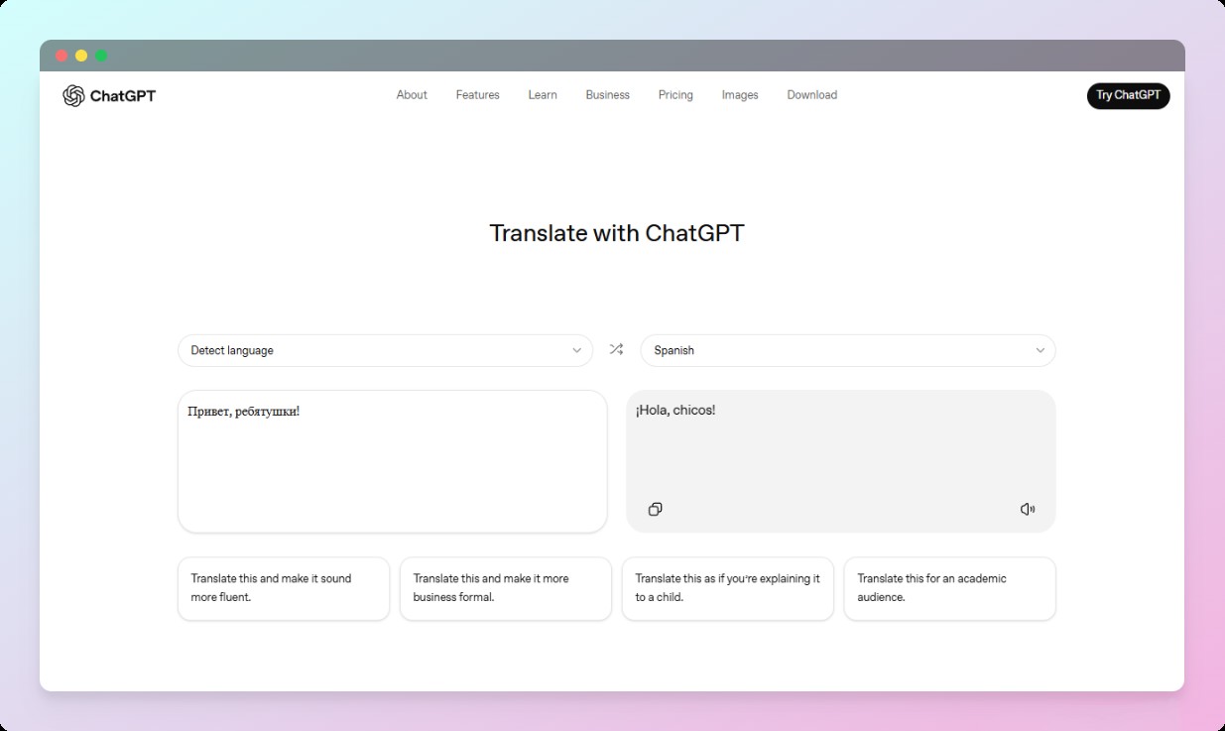Screen dimensions: 1225x731
Task: Go to the Features section
Action: pyautogui.click(x=477, y=94)
